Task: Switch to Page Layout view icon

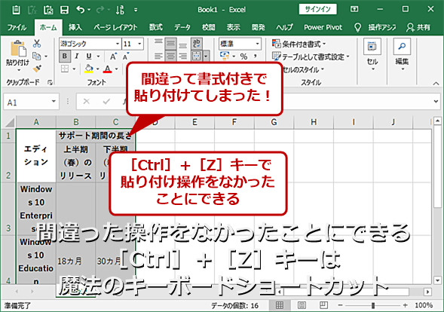Action: [302, 305]
